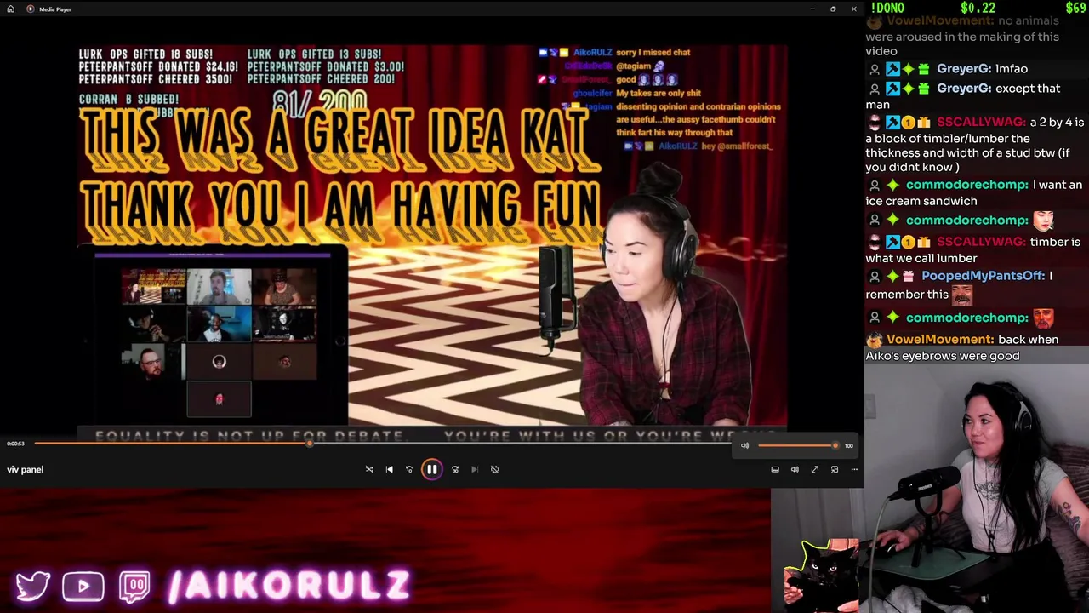This screenshot has height=613, width=1089.
Task: Click commodorechomp 'ice cream sandwich' username
Action: tap(967, 185)
